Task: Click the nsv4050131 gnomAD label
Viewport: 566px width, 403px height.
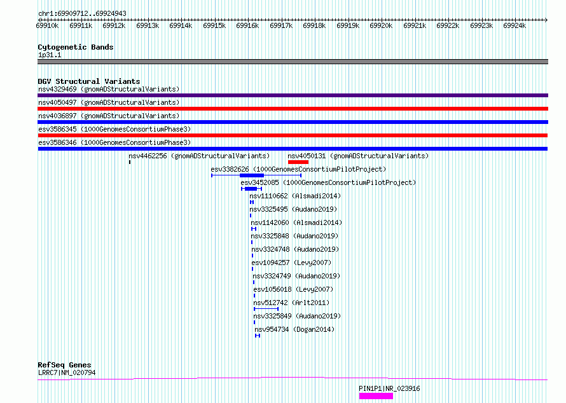Action: coord(358,156)
